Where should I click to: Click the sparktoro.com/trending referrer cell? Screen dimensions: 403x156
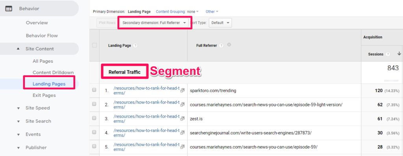(213, 91)
